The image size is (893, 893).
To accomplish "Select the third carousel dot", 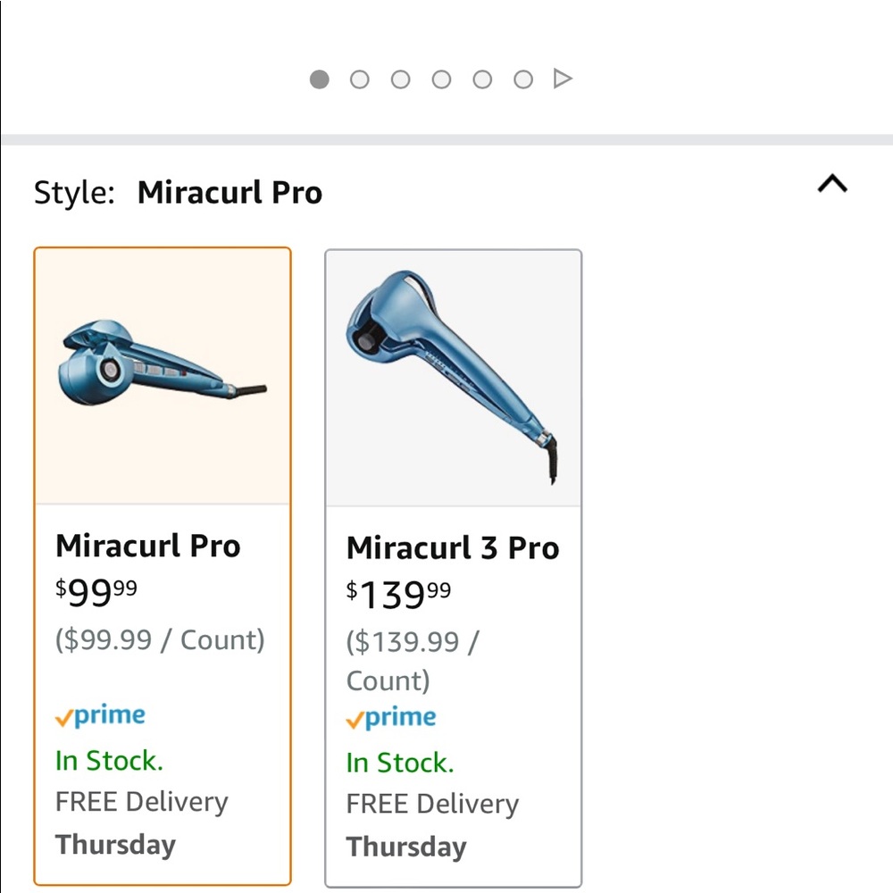I will pyautogui.click(x=400, y=79).
